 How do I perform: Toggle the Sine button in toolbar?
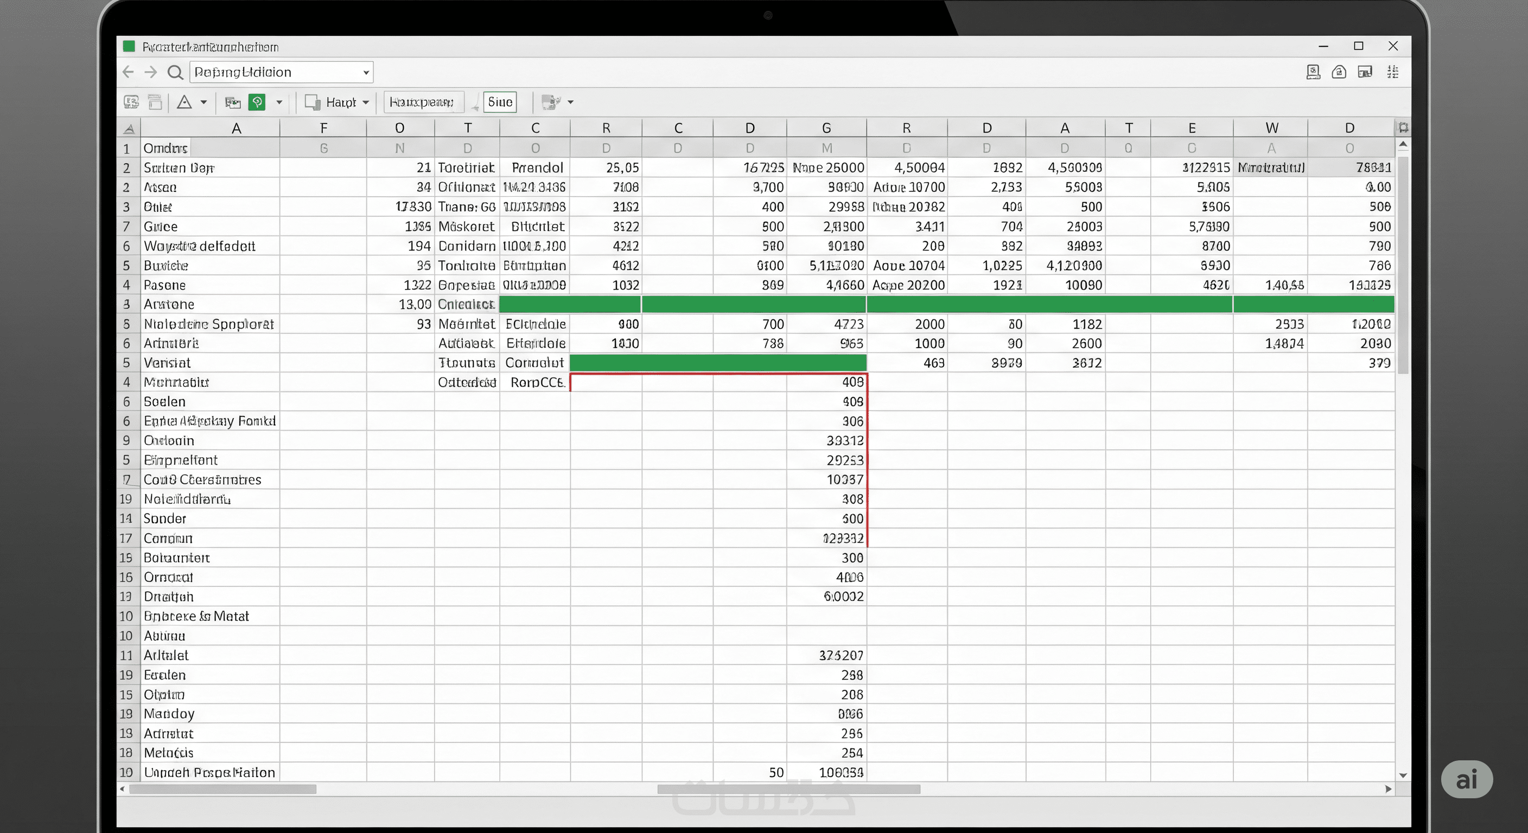click(499, 102)
